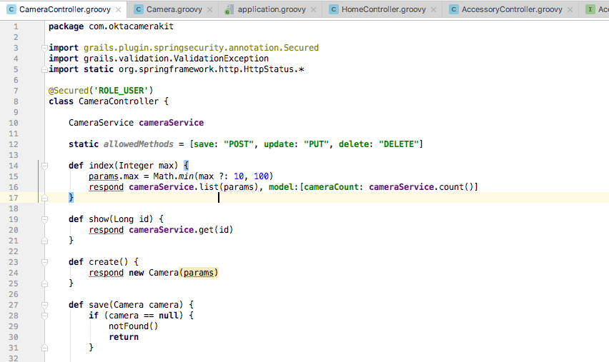The height and width of the screenshot is (362, 609).
Task: Close the application.groovy tab
Action: pyautogui.click(x=312, y=10)
